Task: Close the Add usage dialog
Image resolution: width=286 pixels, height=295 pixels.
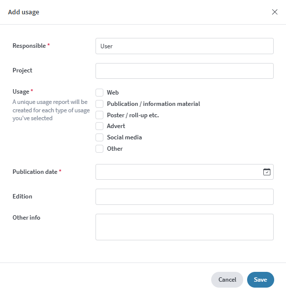Action: 275,12
